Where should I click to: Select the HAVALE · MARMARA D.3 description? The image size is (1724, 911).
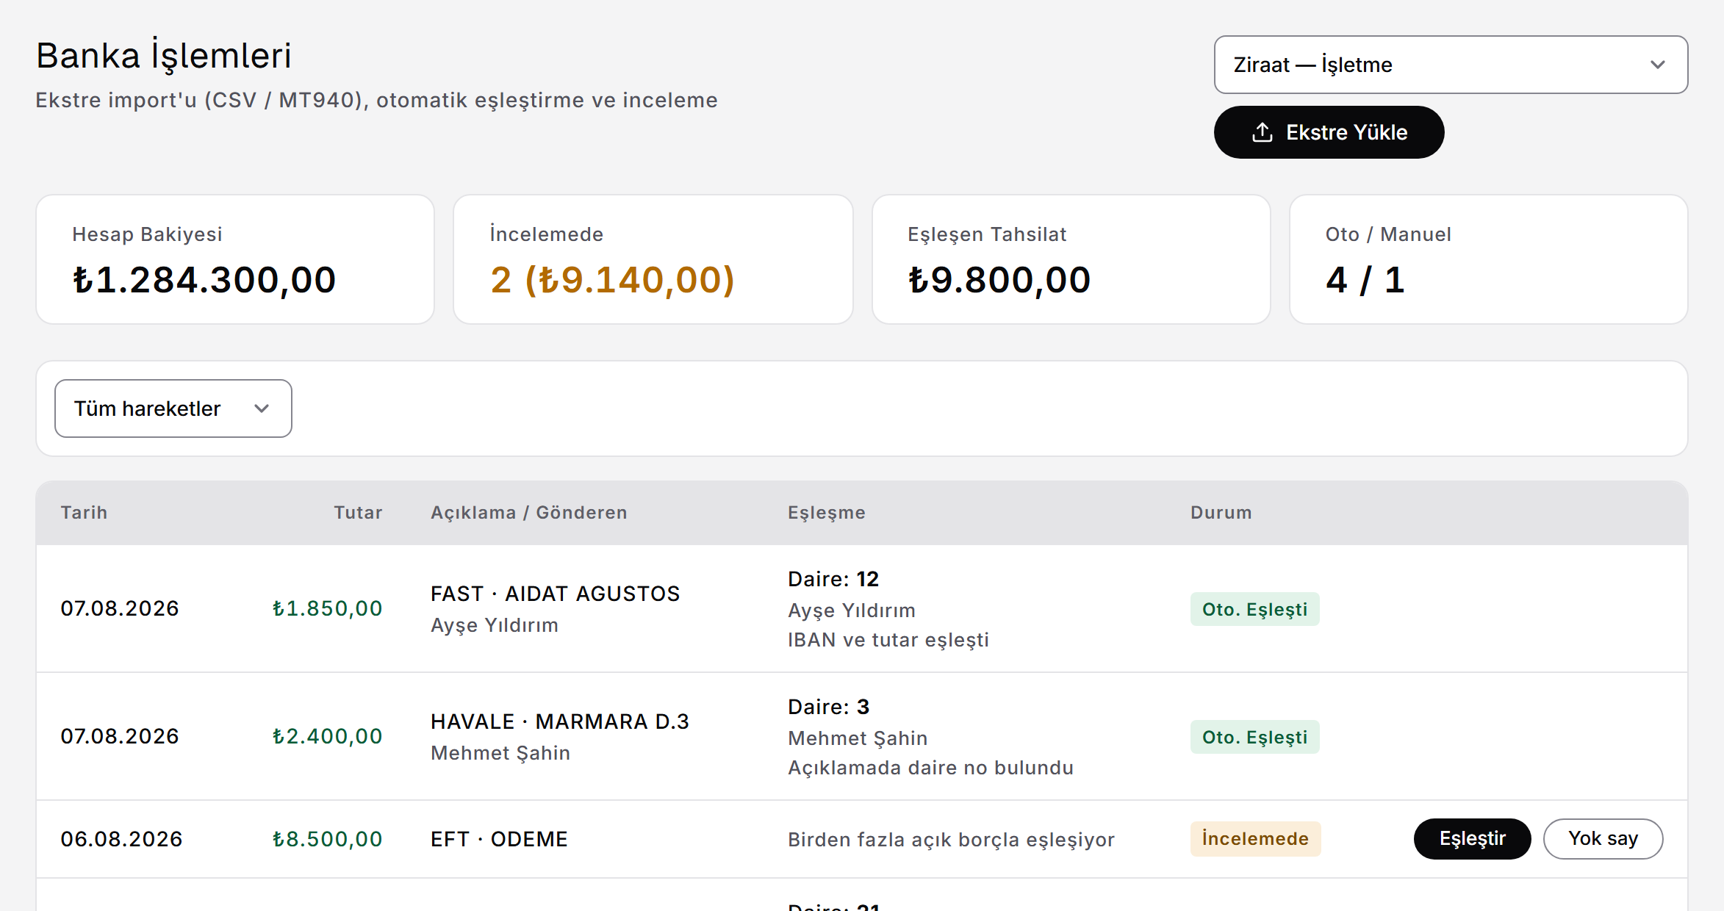pyautogui.click(x=560, y=721)
